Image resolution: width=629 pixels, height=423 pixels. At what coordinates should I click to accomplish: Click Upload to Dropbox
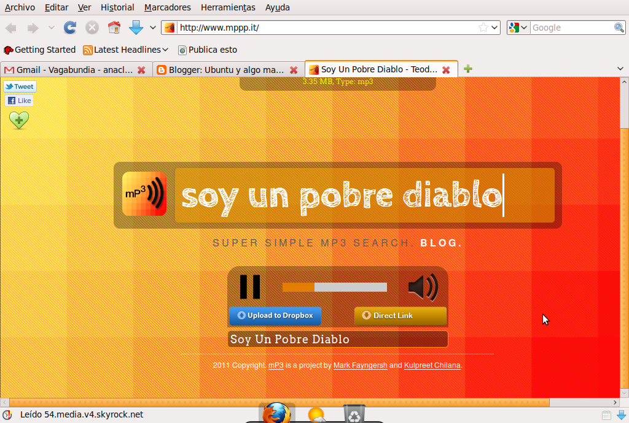tap(275, 316)
